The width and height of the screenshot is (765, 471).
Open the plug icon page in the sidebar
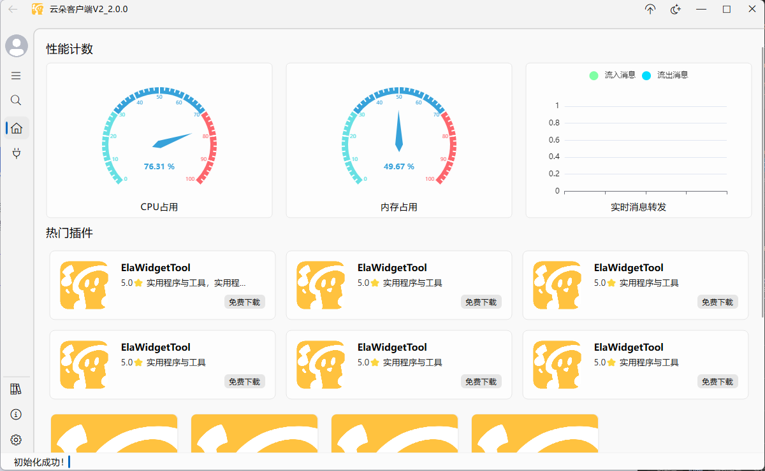tap(17, 153)
